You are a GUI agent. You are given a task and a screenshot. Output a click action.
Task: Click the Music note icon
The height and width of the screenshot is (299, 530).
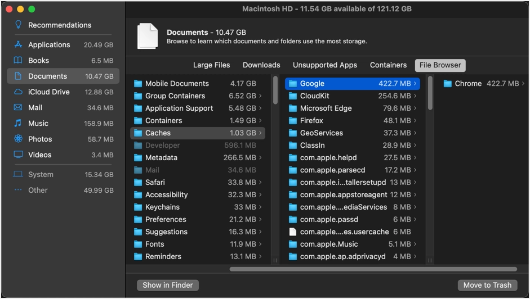[x=18, y=123]
